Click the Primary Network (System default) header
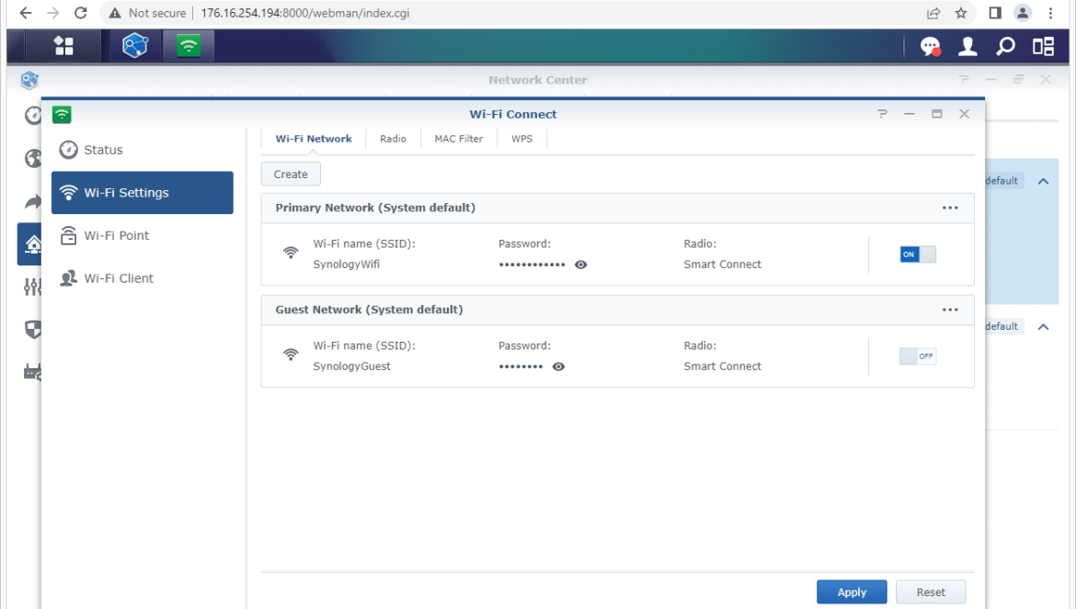Viewport: 1076px width, 609px height. pos(375,208)
